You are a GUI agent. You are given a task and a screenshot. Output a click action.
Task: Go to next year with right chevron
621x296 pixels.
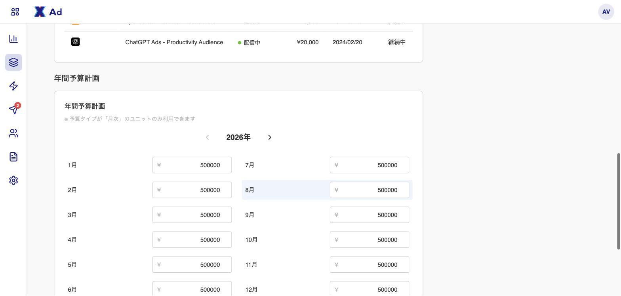click(x=270, y=138)
